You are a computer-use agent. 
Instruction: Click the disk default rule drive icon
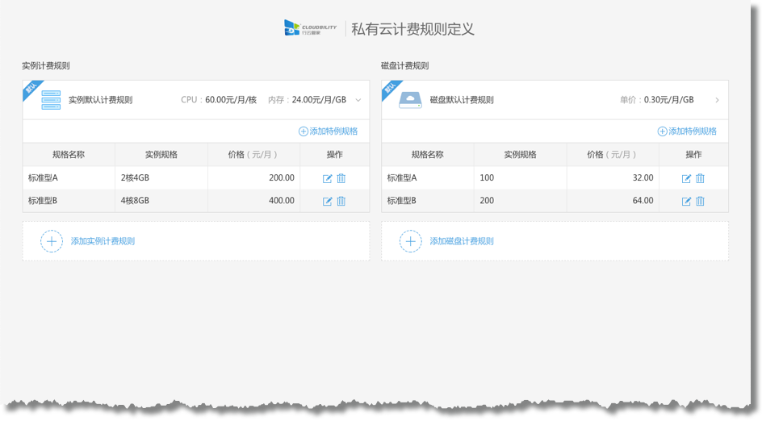[x=410, y=100]
